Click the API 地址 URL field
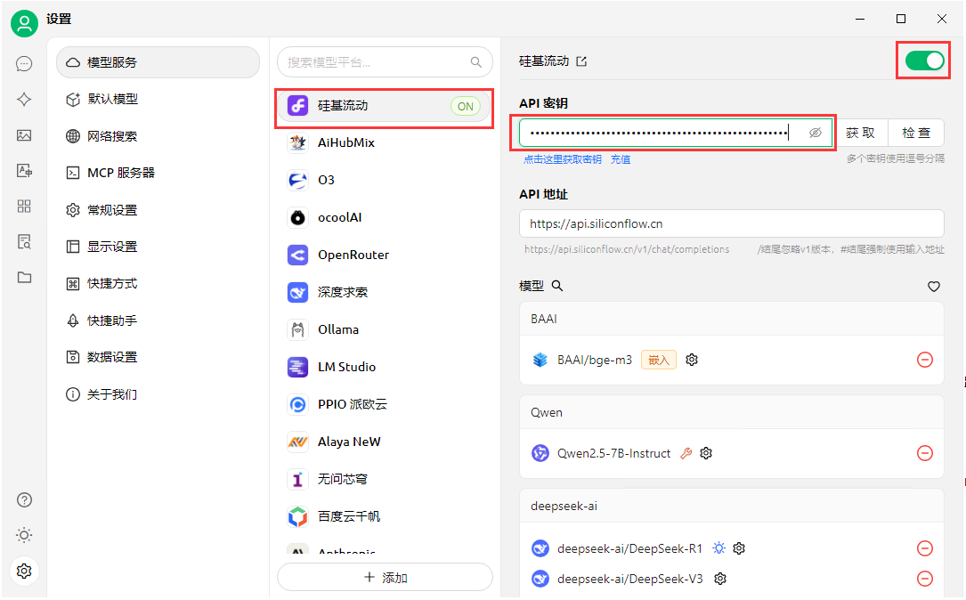 coord(731,223)
